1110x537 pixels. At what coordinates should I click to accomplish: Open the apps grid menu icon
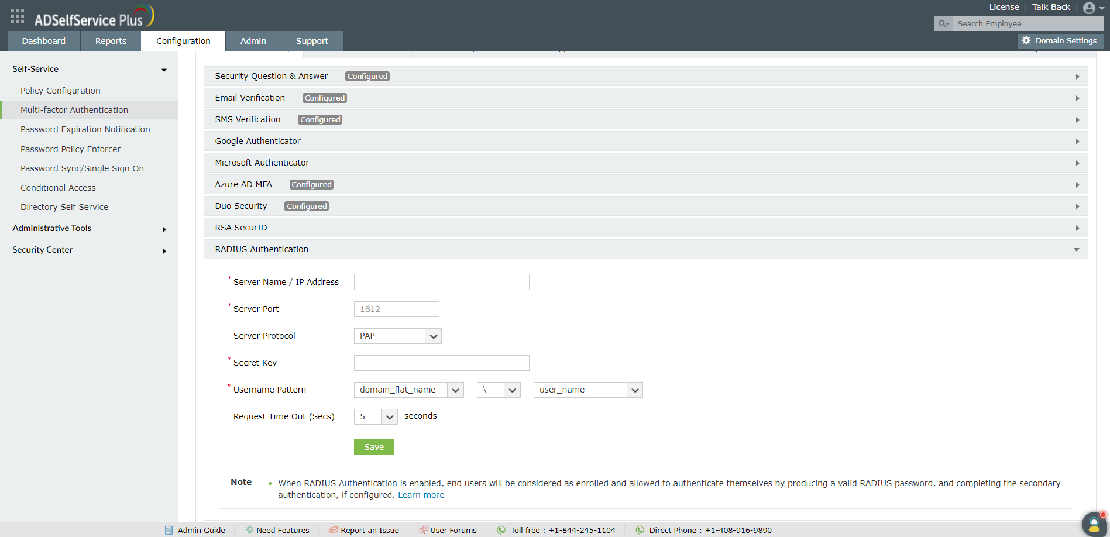(x=18, y=16)
